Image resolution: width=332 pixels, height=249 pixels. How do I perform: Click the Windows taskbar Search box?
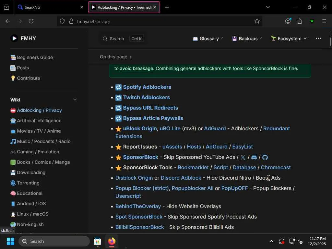pos(54,241)
